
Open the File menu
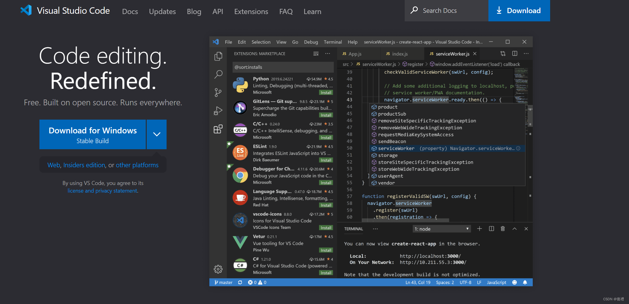(228, 42)
